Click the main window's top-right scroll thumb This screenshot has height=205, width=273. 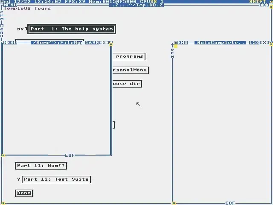click(x=271, y=7)
